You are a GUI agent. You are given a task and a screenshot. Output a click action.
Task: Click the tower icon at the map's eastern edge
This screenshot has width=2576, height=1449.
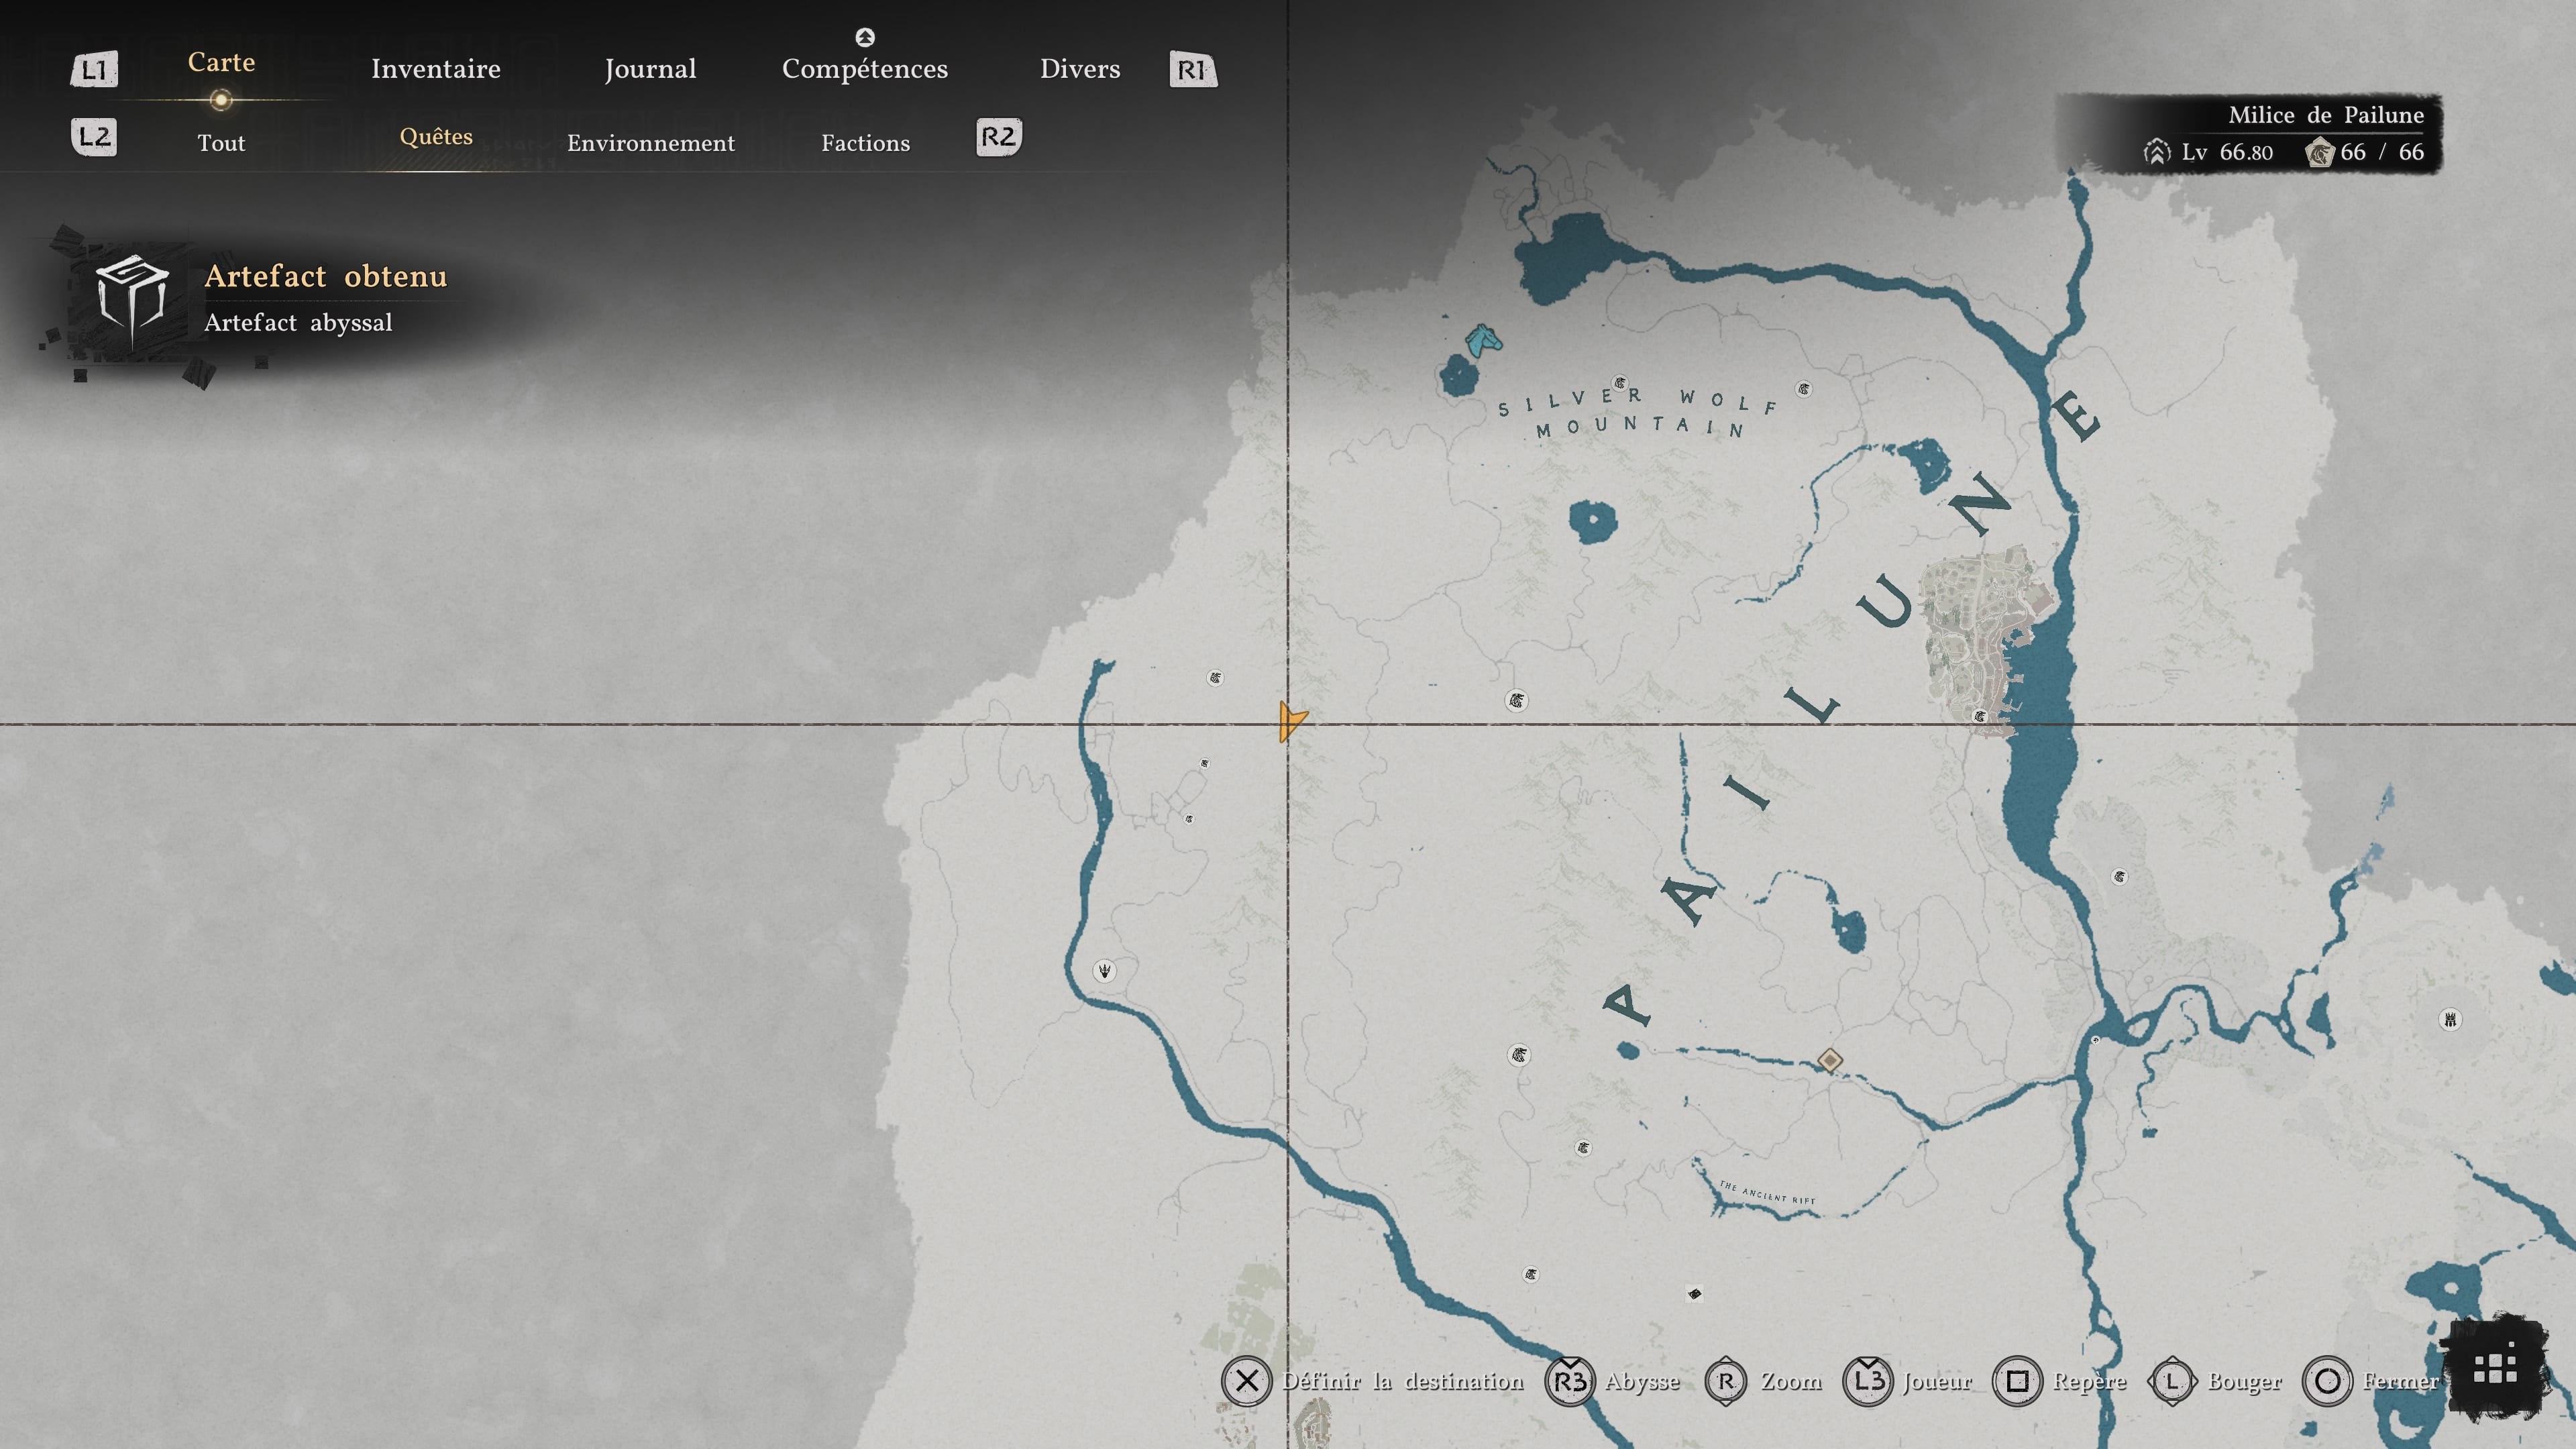[x=2450, y=1020]
